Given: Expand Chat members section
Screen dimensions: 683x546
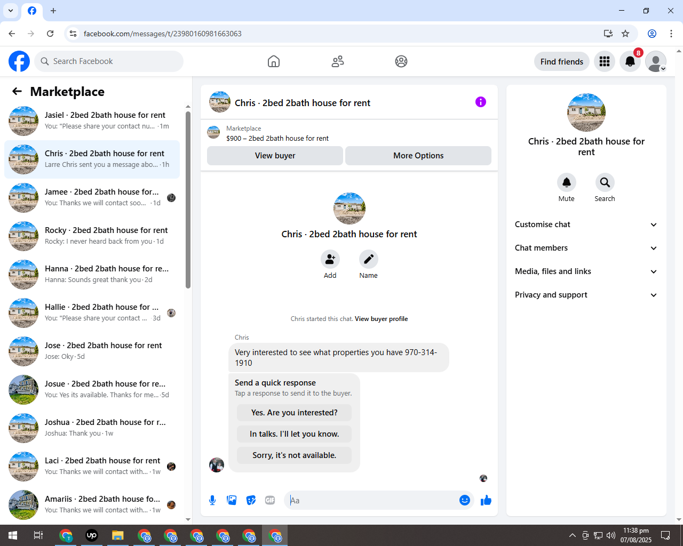Looking at the screenshot, I should (x=586, y=248).
